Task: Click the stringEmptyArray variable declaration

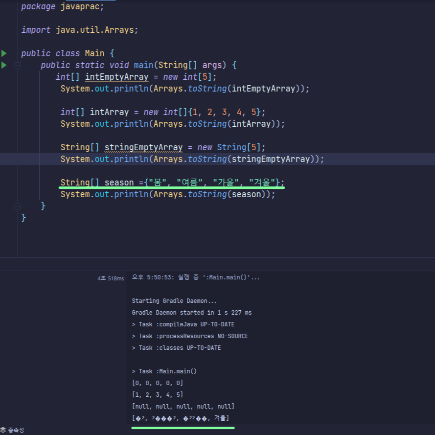Action: point(163,147)
